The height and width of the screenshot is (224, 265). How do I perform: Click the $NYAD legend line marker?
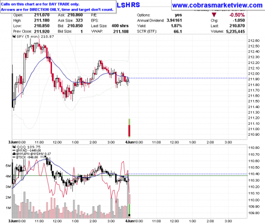14,151
